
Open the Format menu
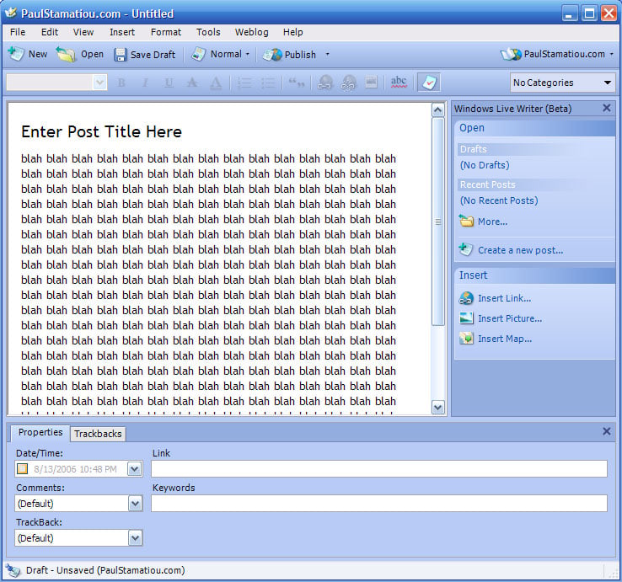point(166,32)
